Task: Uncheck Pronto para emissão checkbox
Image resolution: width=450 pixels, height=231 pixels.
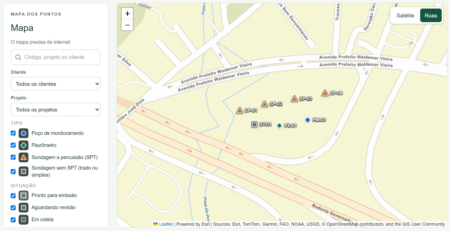Action: point(13,196)
